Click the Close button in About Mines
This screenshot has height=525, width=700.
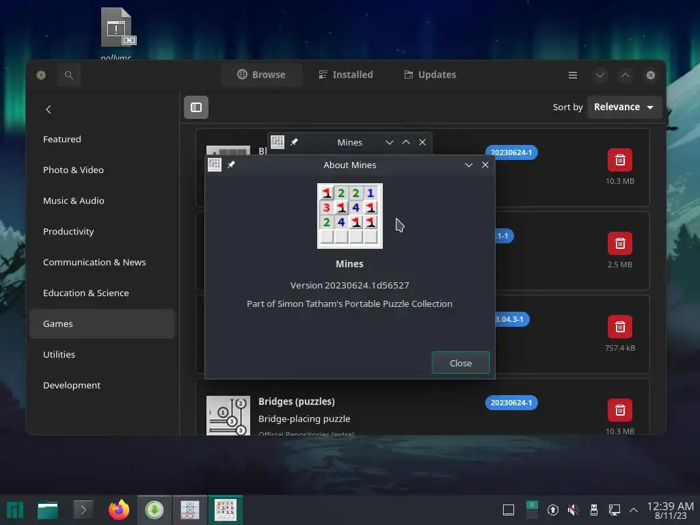click(461, 363)
